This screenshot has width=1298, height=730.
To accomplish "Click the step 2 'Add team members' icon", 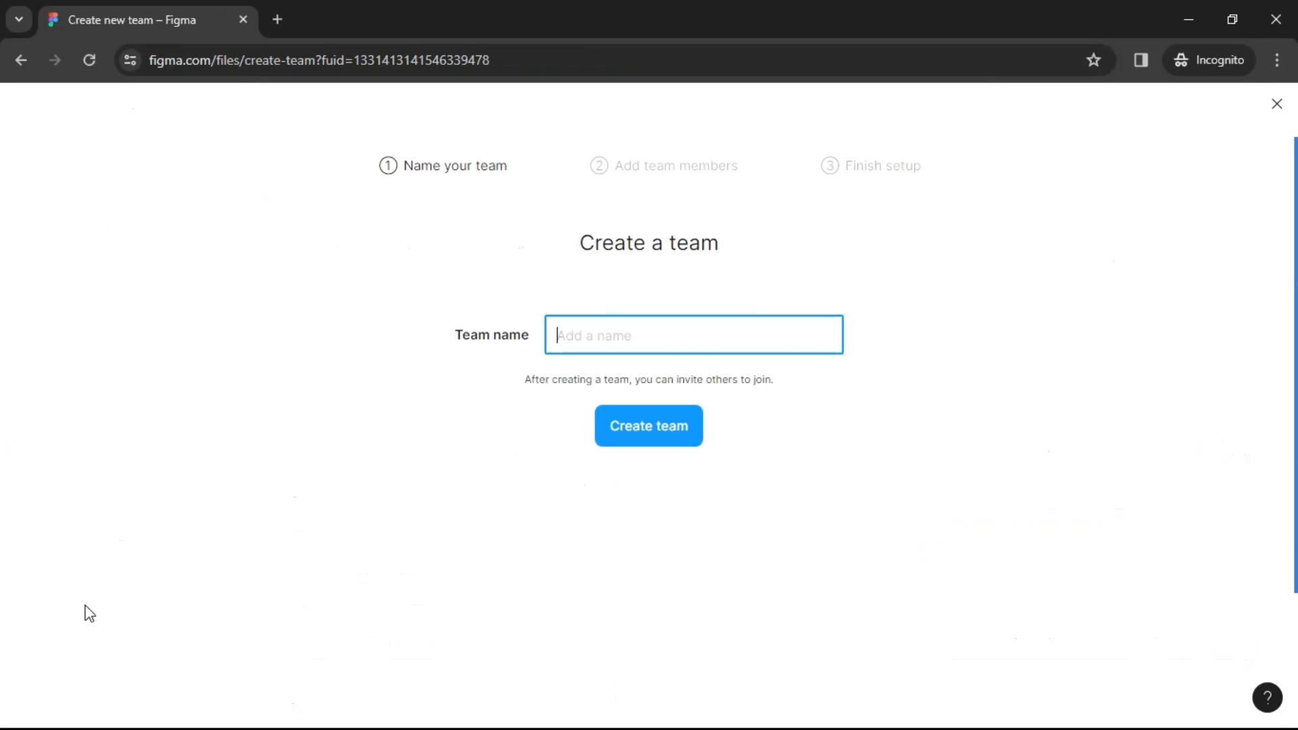I will (599, 165).
